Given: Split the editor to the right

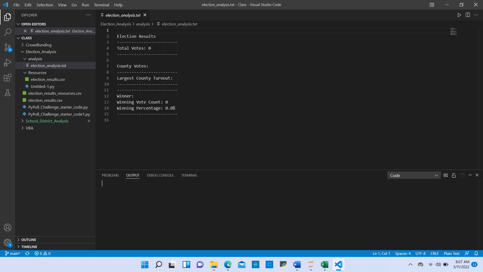Looking at the screenshot, I should (468, 15).
